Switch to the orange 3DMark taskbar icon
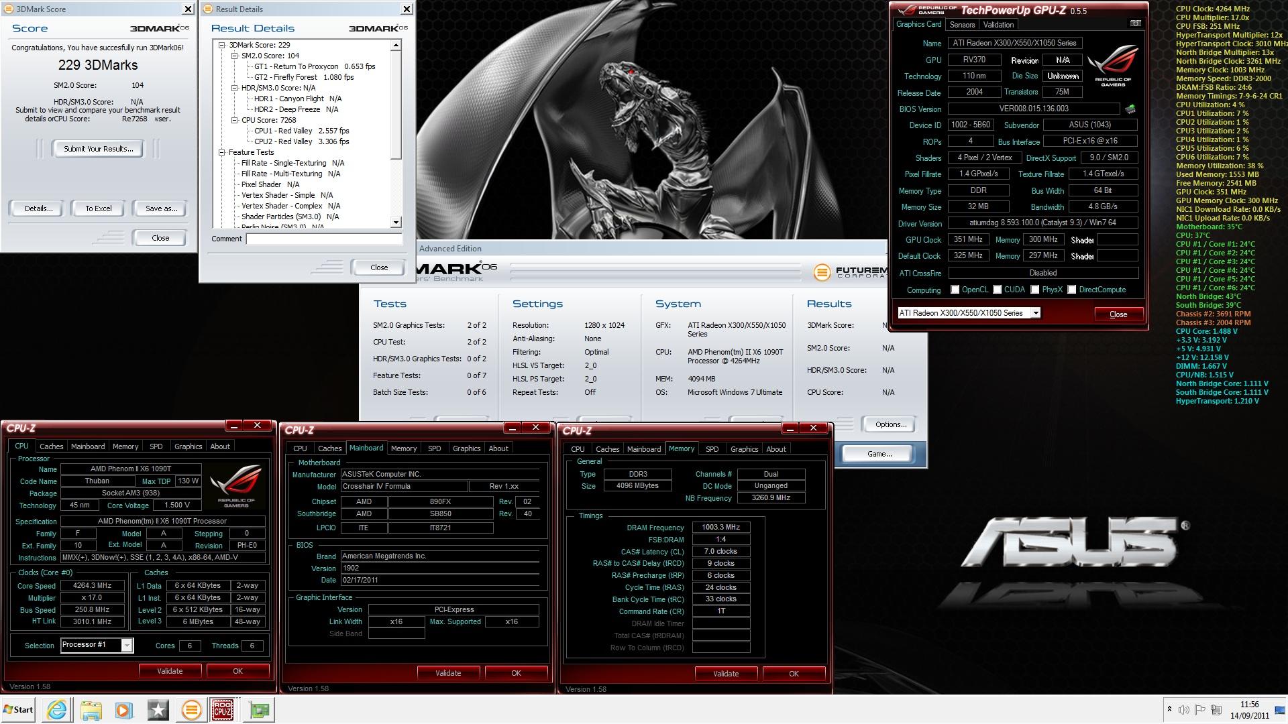 coord(191,710)
